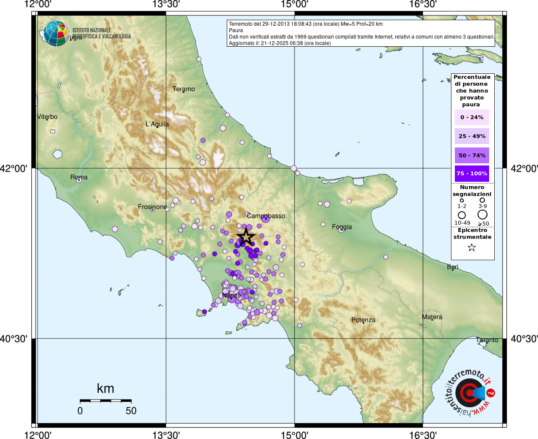Click the 3-9 reports circle in legend
The width and height of the screenshot is (538, 439).
pos(482,200)
